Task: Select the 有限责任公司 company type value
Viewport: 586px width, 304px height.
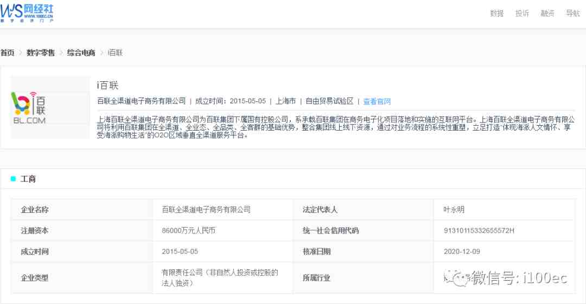Action: point(220,277)
